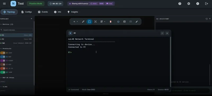The image size is (212, 96).
Task: Click the power icon in toolbar
Action: (118, 22)
